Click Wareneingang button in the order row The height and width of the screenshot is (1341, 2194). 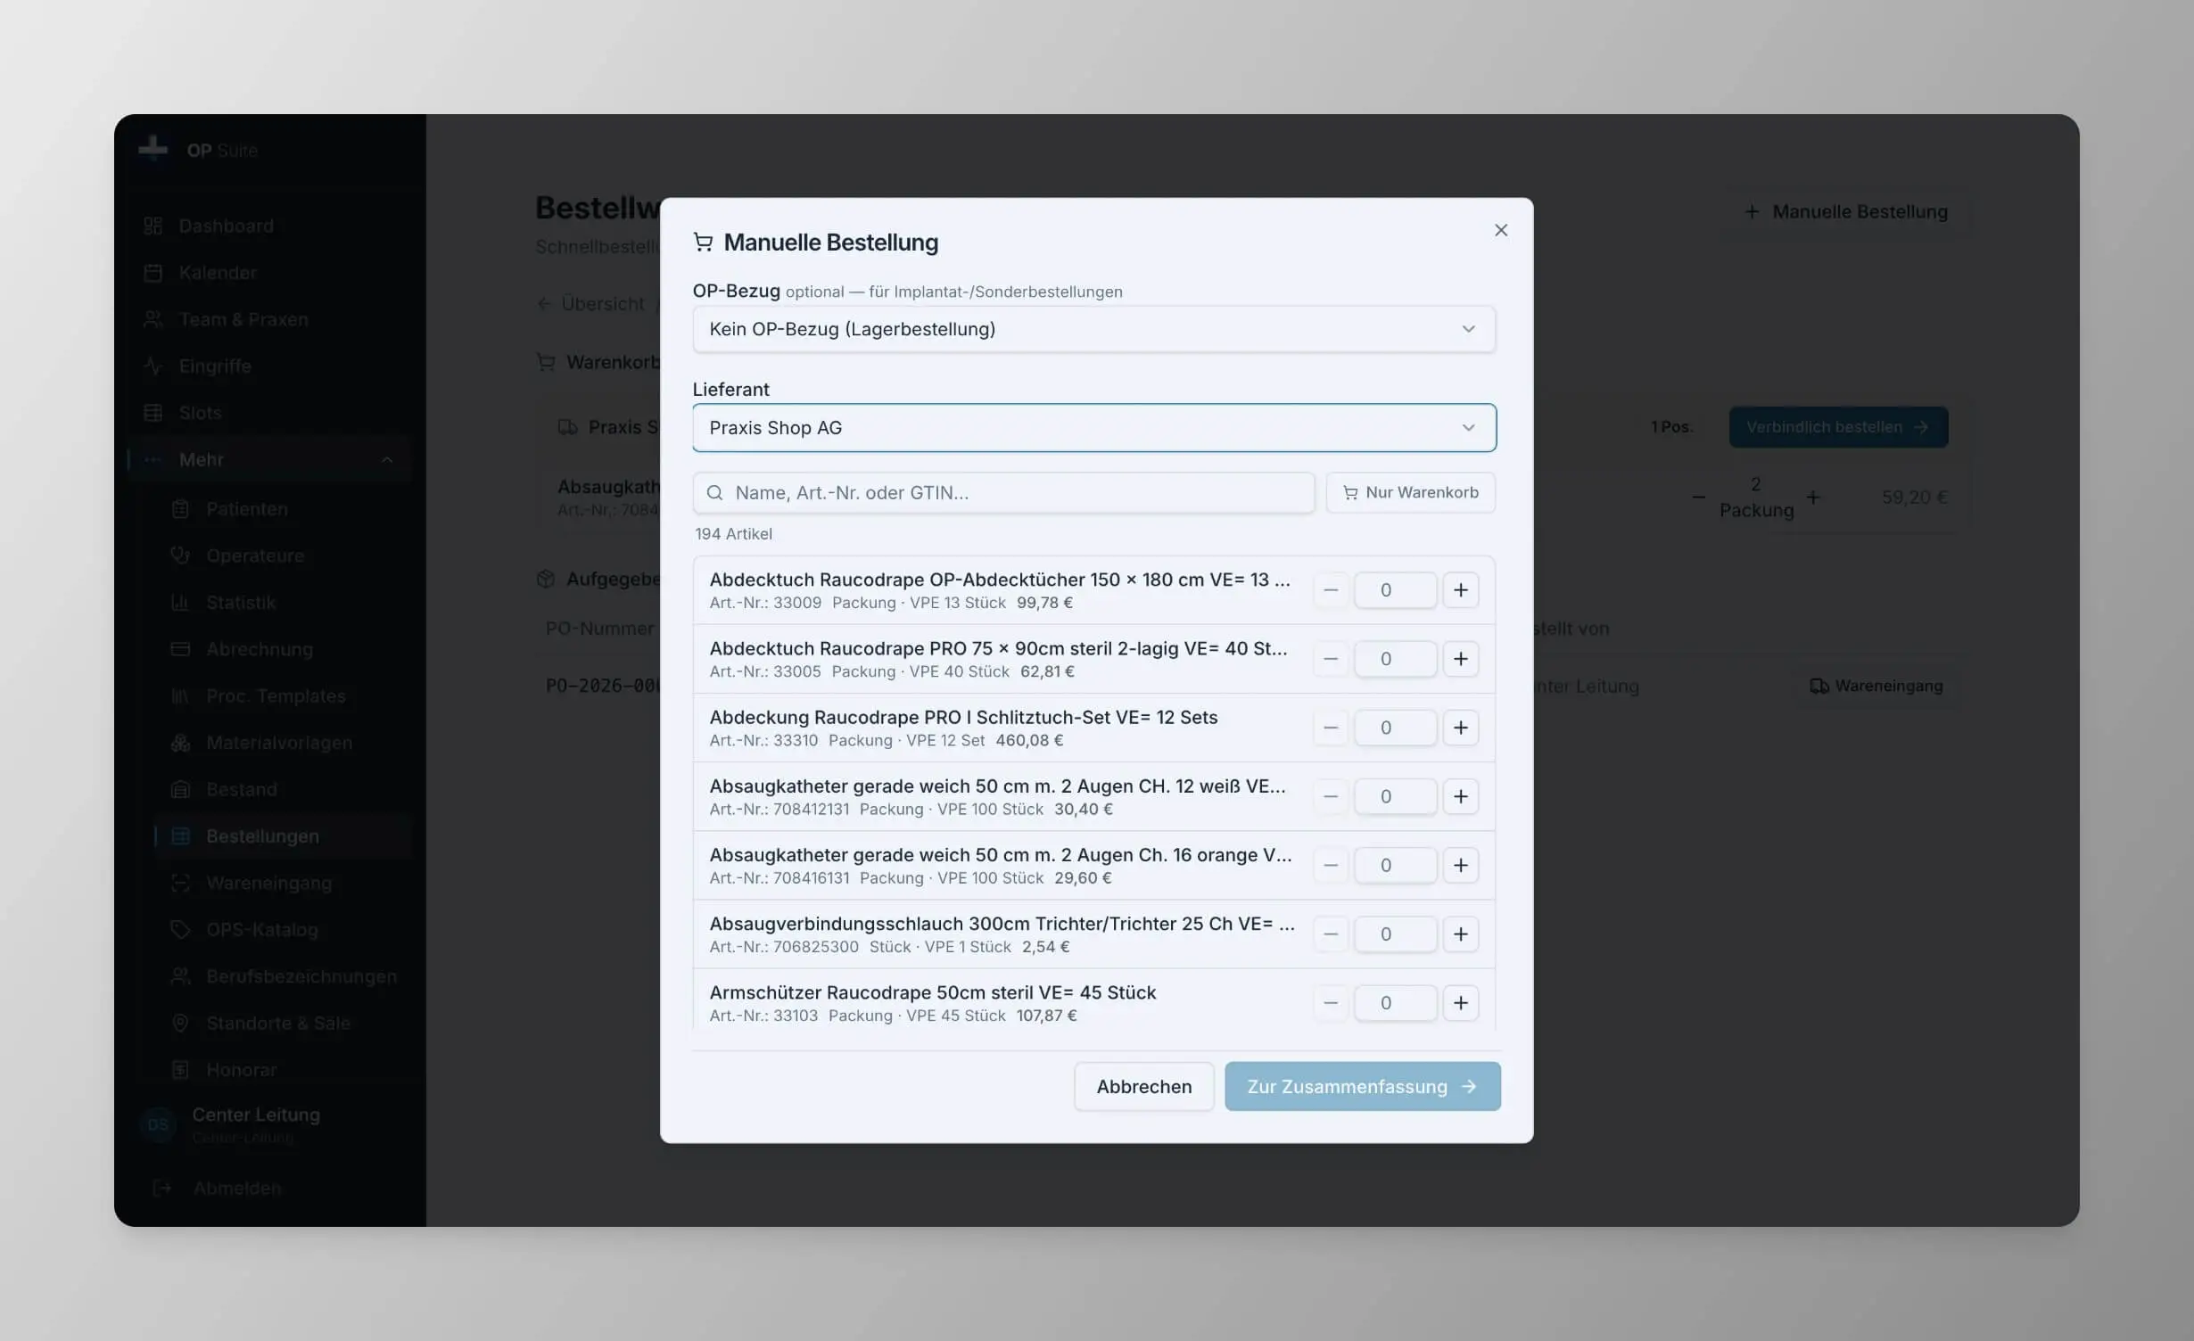click(1876, 686)
